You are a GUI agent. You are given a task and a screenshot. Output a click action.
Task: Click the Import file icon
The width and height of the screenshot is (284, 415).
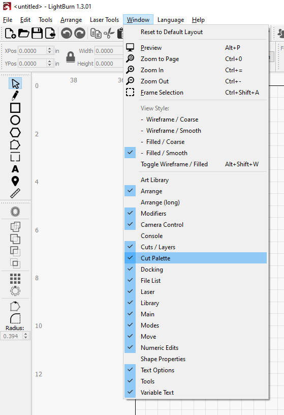50,34
